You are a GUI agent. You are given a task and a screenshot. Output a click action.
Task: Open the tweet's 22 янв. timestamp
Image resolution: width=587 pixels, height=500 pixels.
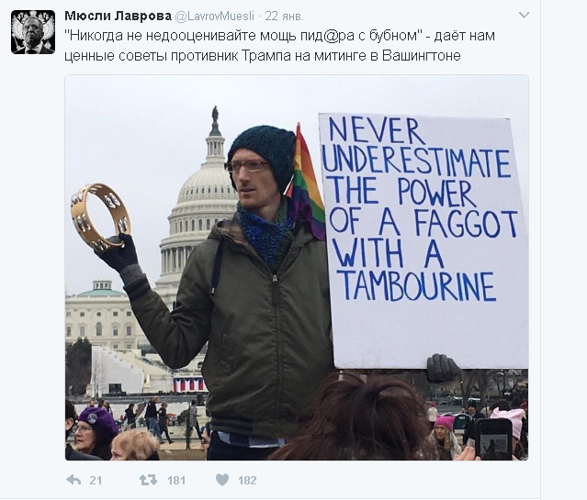click(285, 17)
